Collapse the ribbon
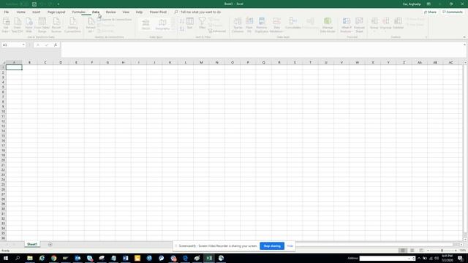Viewport: 468px width, 263px height. (x=464, y=37)
